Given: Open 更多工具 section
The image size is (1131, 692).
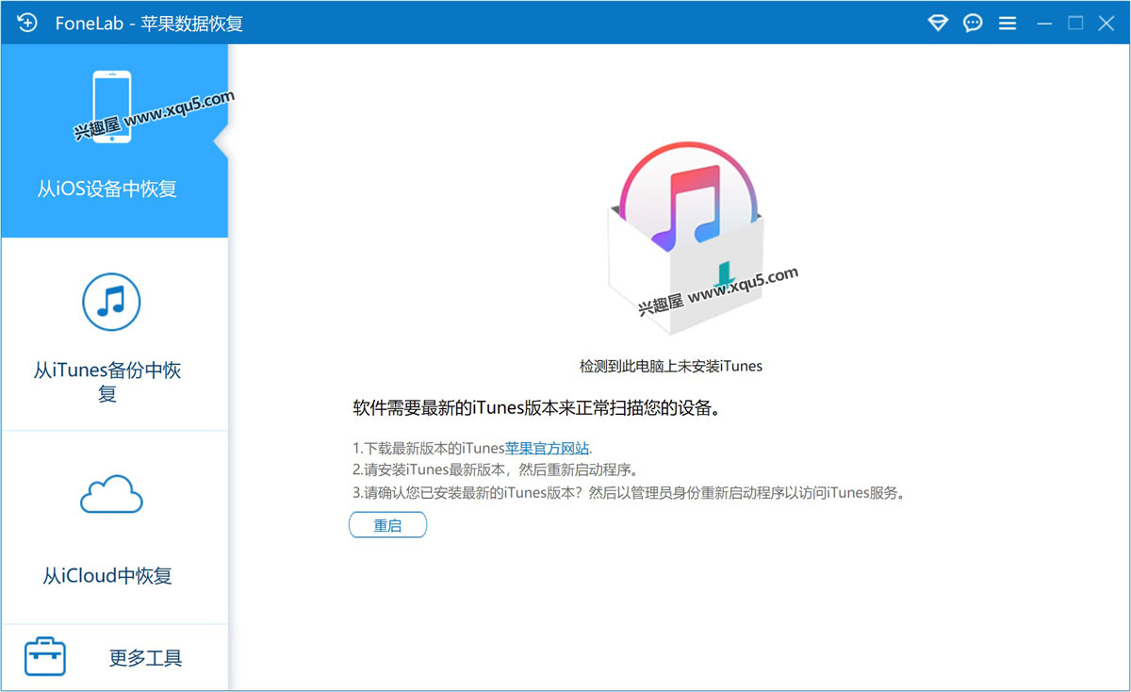Looking at the screenshot, I should click(114, 657).
